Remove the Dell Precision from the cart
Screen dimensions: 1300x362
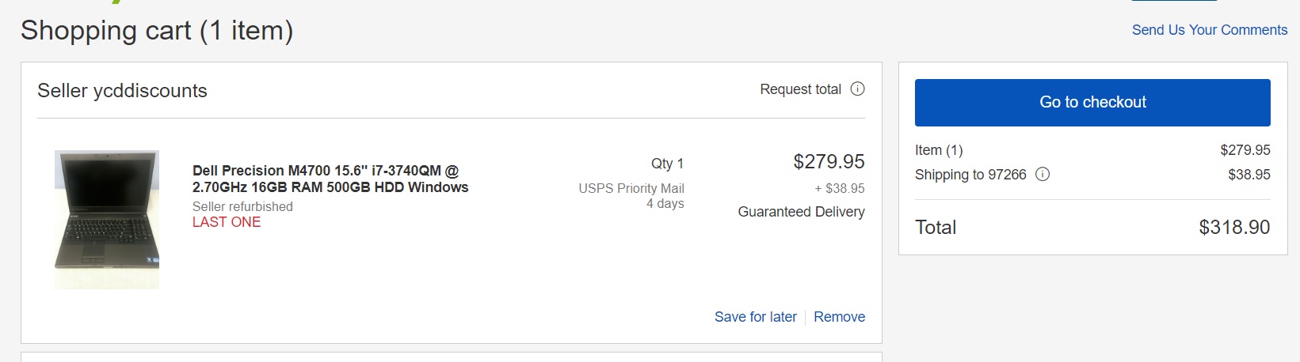[839, 317]
